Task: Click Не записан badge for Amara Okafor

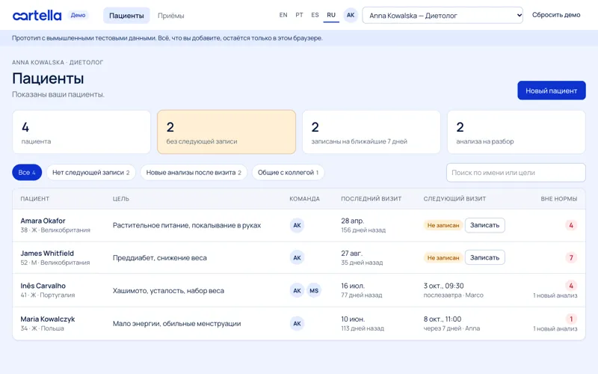Action: [443, 225]
